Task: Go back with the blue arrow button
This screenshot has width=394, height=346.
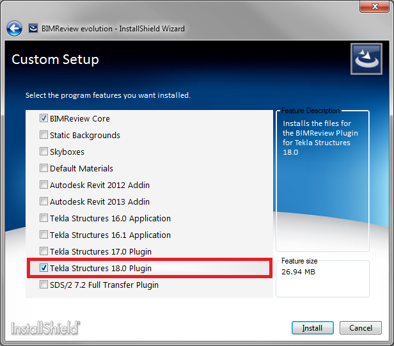Action: [x=14, y=28]
